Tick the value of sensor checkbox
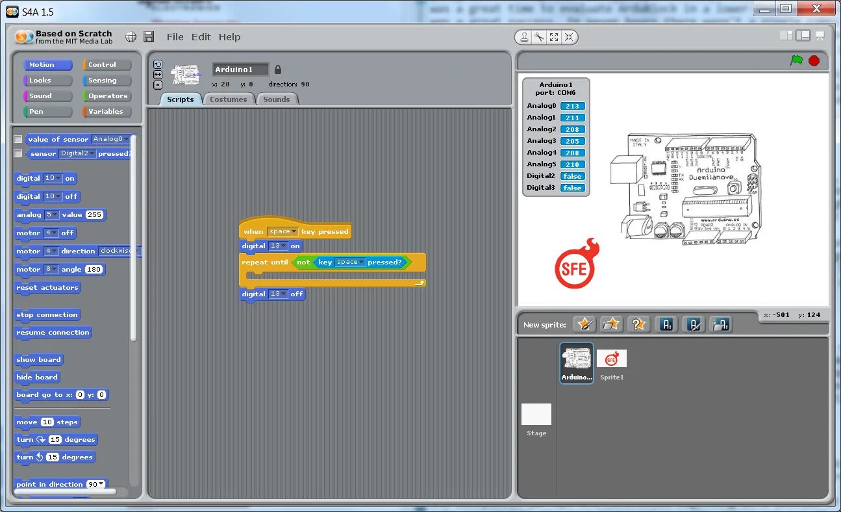Image resolution: width=841 pixels, height=512 pixels. click(18, 139)
